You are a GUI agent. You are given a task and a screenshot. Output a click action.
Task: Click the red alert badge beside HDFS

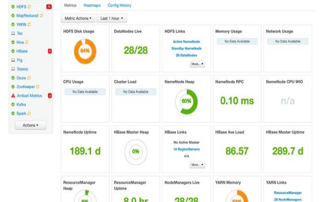click(49, 7)
